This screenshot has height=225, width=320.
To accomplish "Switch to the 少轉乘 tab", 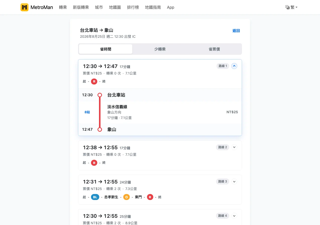I will coord(160,49).
